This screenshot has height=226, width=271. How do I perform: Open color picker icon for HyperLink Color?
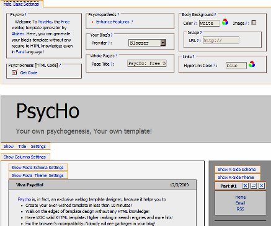[x=252, y=64]
